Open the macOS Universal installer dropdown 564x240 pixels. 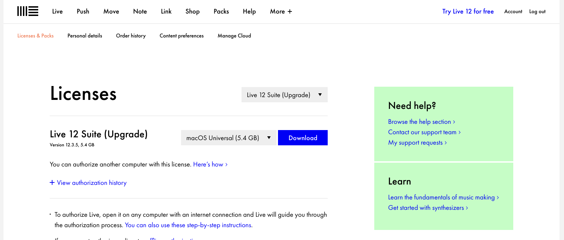(228, 138)
